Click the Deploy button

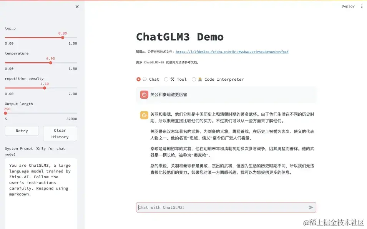(348, 6)
